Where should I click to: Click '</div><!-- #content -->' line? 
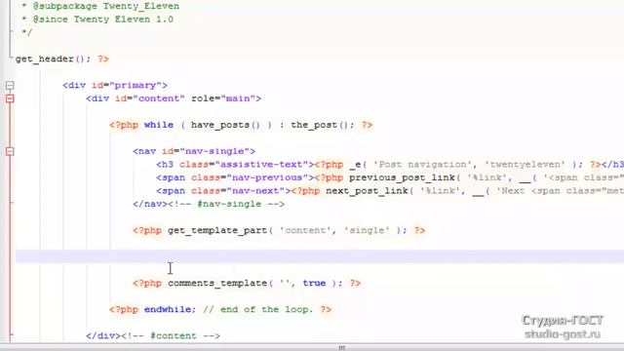153,335
